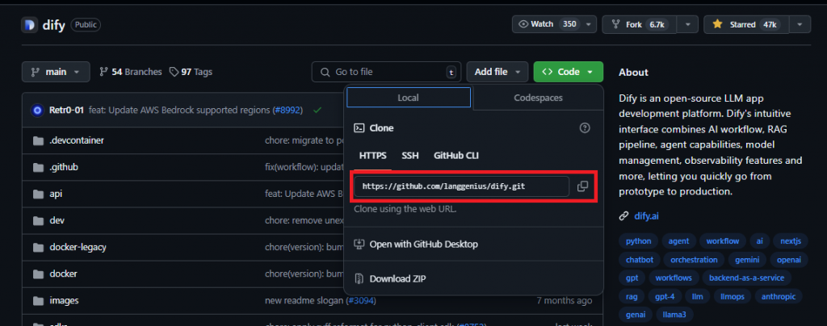Click the docker-legacy folder icon

(38, 247)
